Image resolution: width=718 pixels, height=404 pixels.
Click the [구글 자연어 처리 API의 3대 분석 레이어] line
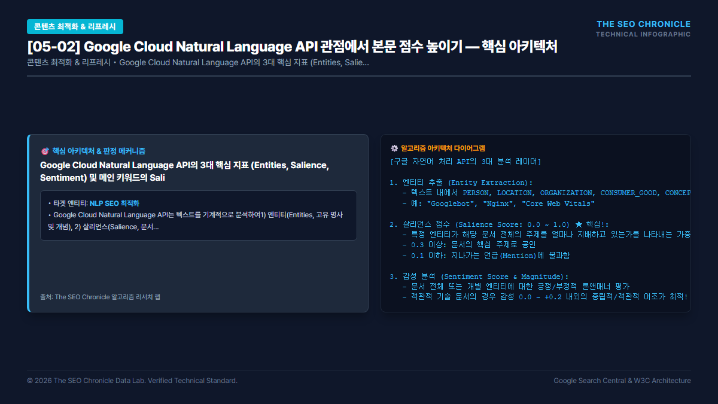pyautogui.click(x=466, y=162)
